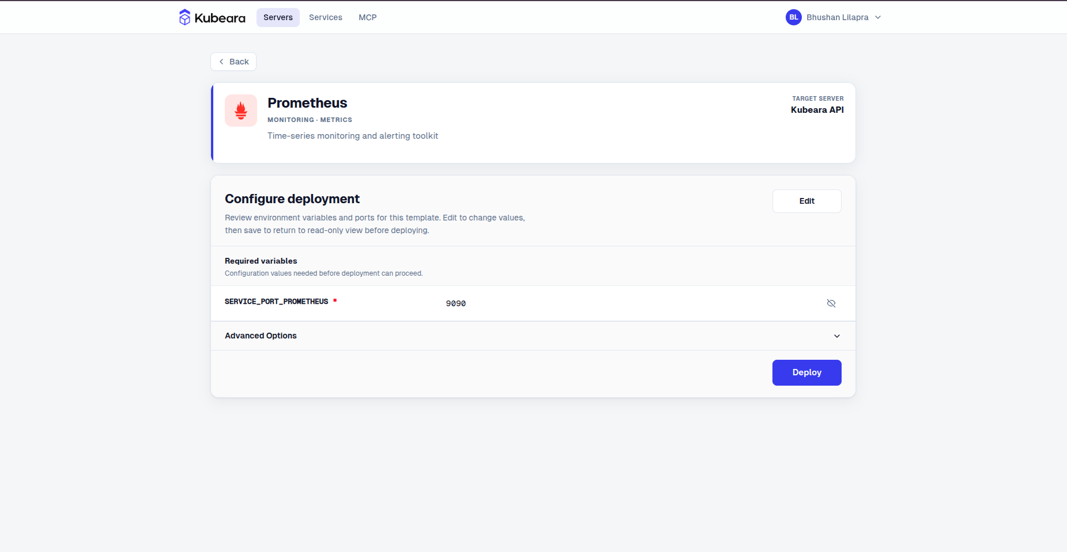Click the Prometheus flame icon
This screenshot has width=1067, height=552.
(241, 111)
